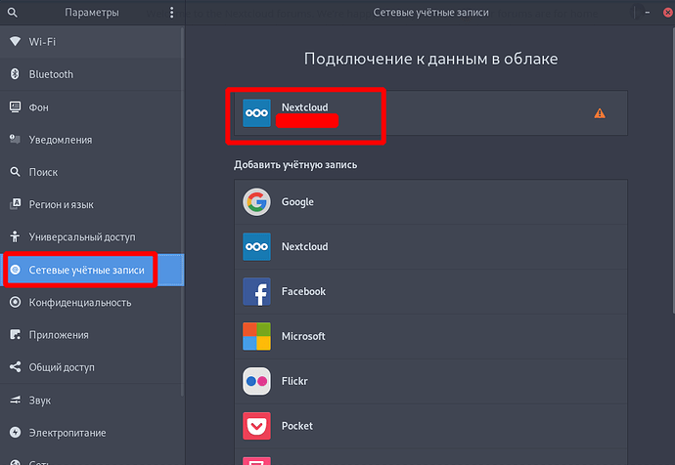Open Уведомления settings

92,140
